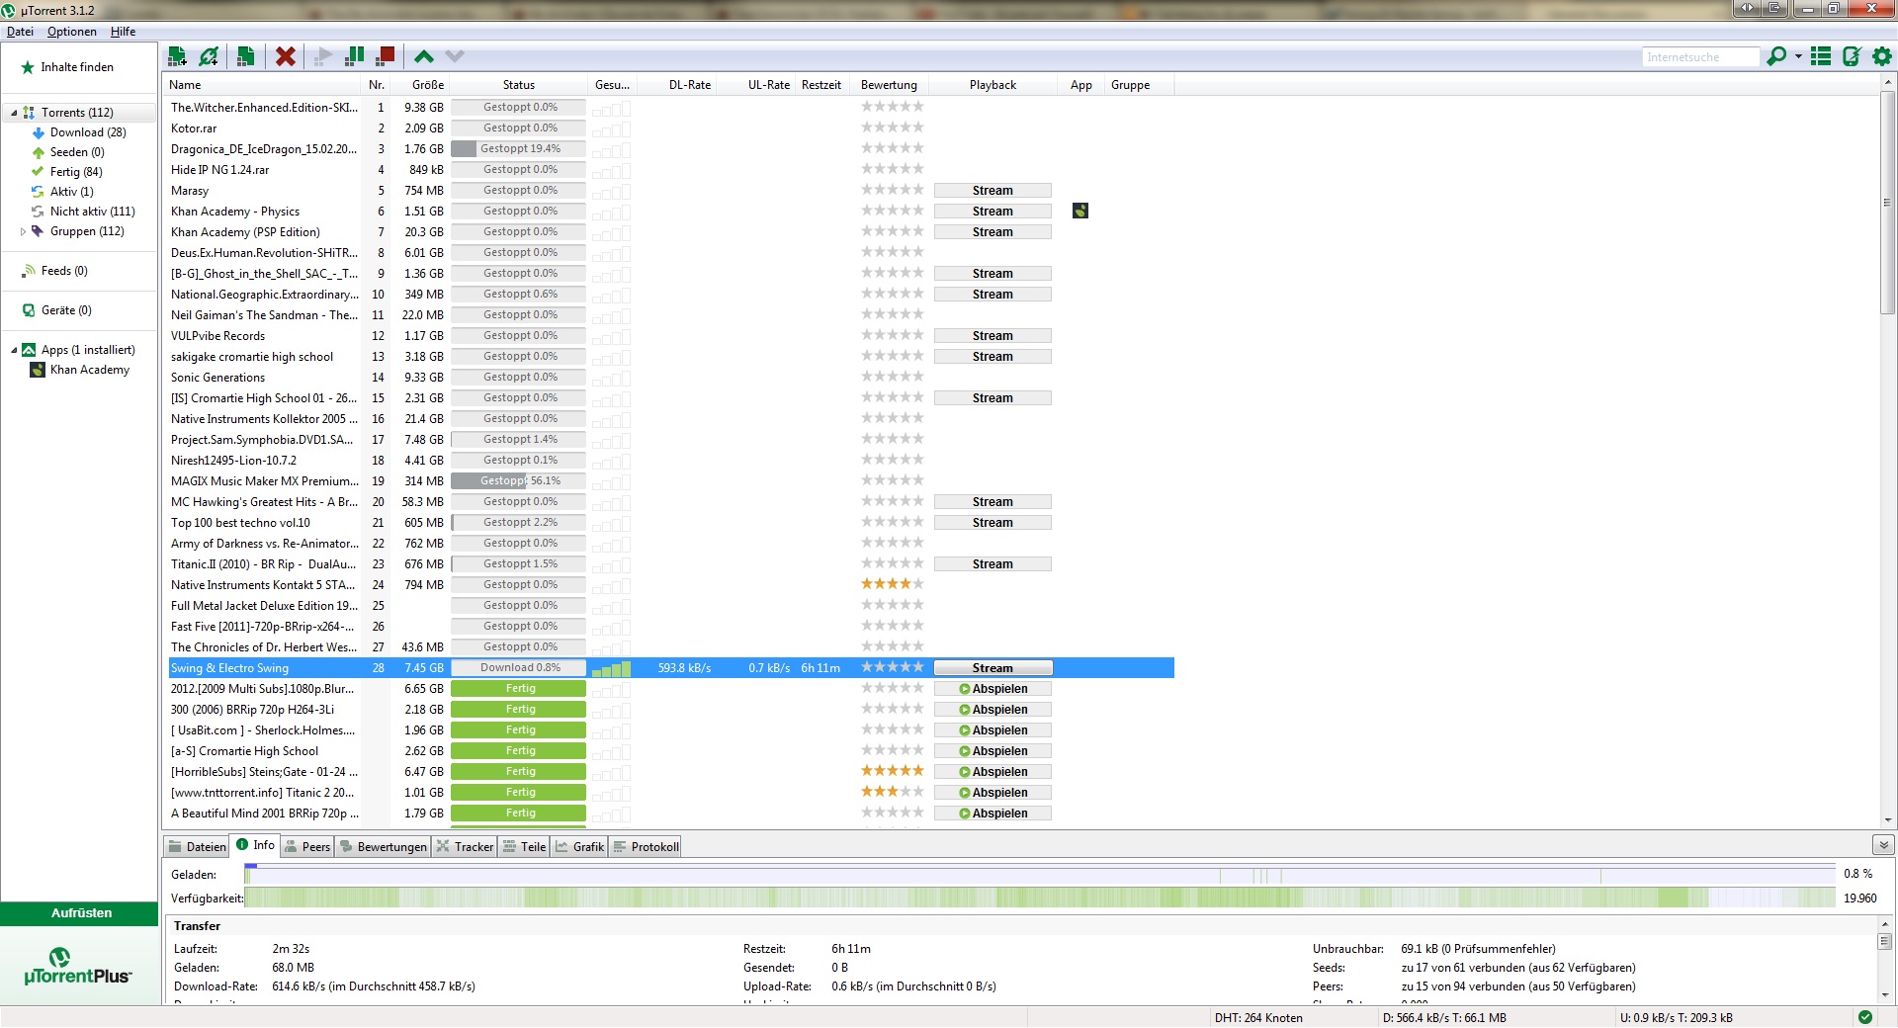The width and height of the screenshot is (1898, 1028).
Task: Click the star rating of Kotor.rar row
Action: click(x=893, y=128)
